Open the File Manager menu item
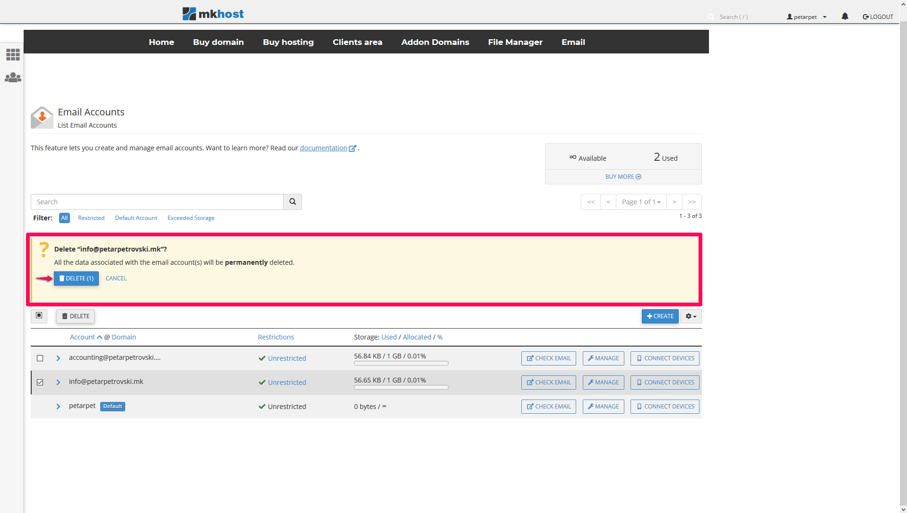The width and height of the screenshot is (907, 513). click(515, 42)
